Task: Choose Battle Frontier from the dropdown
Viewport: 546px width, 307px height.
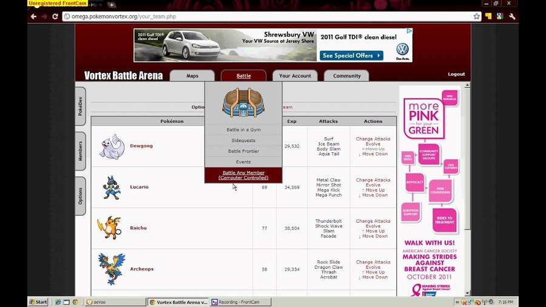Action: (x=243, y=151)
